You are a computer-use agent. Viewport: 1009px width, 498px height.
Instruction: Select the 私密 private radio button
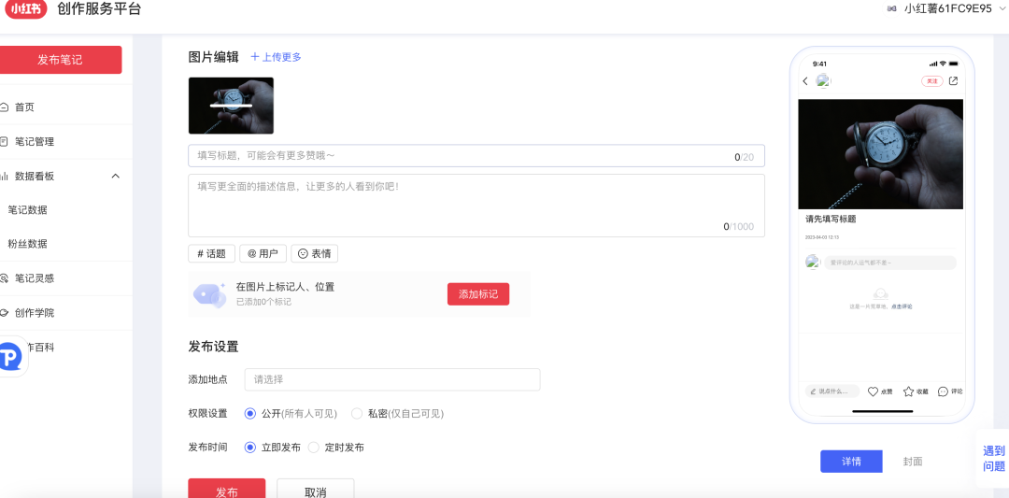pos(357,413)
